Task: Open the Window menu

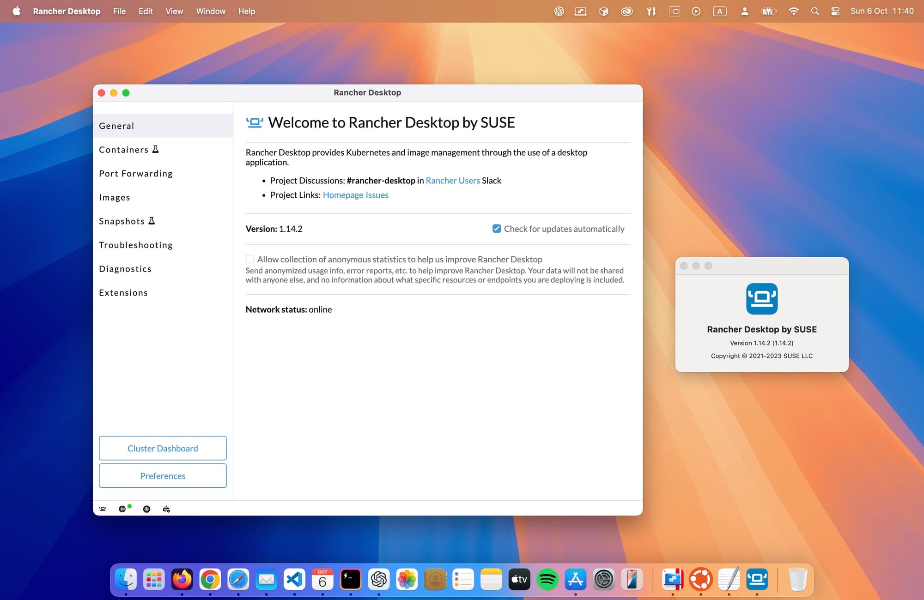Action: 211,11
